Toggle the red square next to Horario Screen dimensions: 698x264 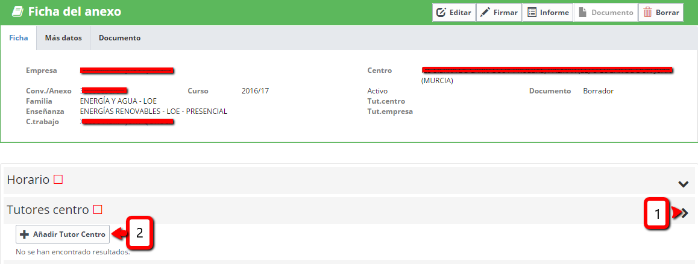pos(58,179)
